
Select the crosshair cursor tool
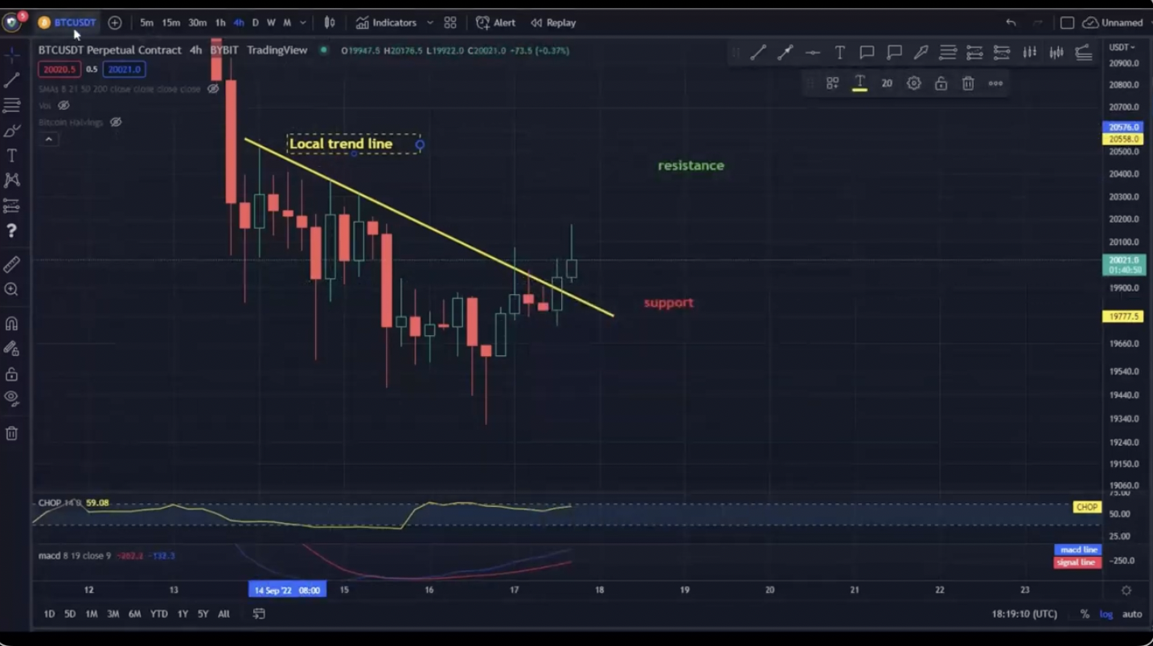pyautogui.click(x=11, y=55)
